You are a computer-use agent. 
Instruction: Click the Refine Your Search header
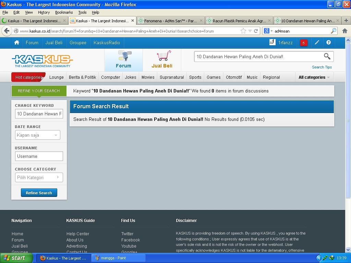pos(39,91)
